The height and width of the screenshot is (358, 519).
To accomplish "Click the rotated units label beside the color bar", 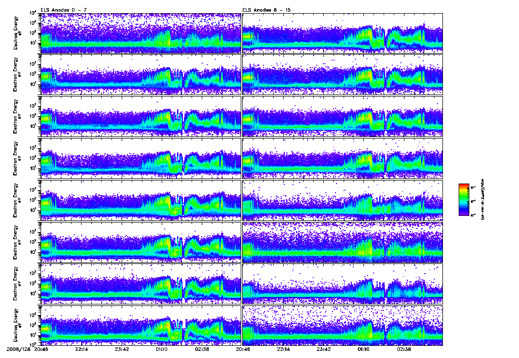I will pos(483,200).
